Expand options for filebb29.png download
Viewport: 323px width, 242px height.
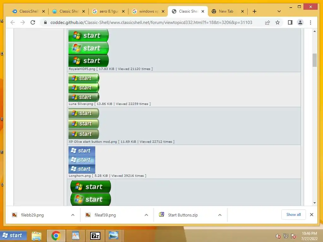[x=73, y=215]
